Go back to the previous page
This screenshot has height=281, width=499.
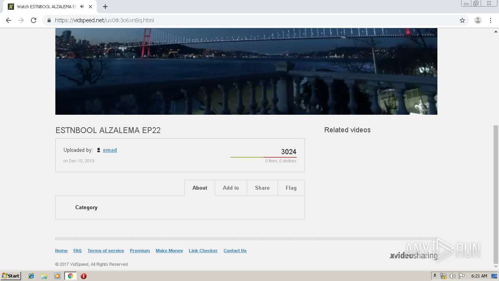[x=9, y=20]
